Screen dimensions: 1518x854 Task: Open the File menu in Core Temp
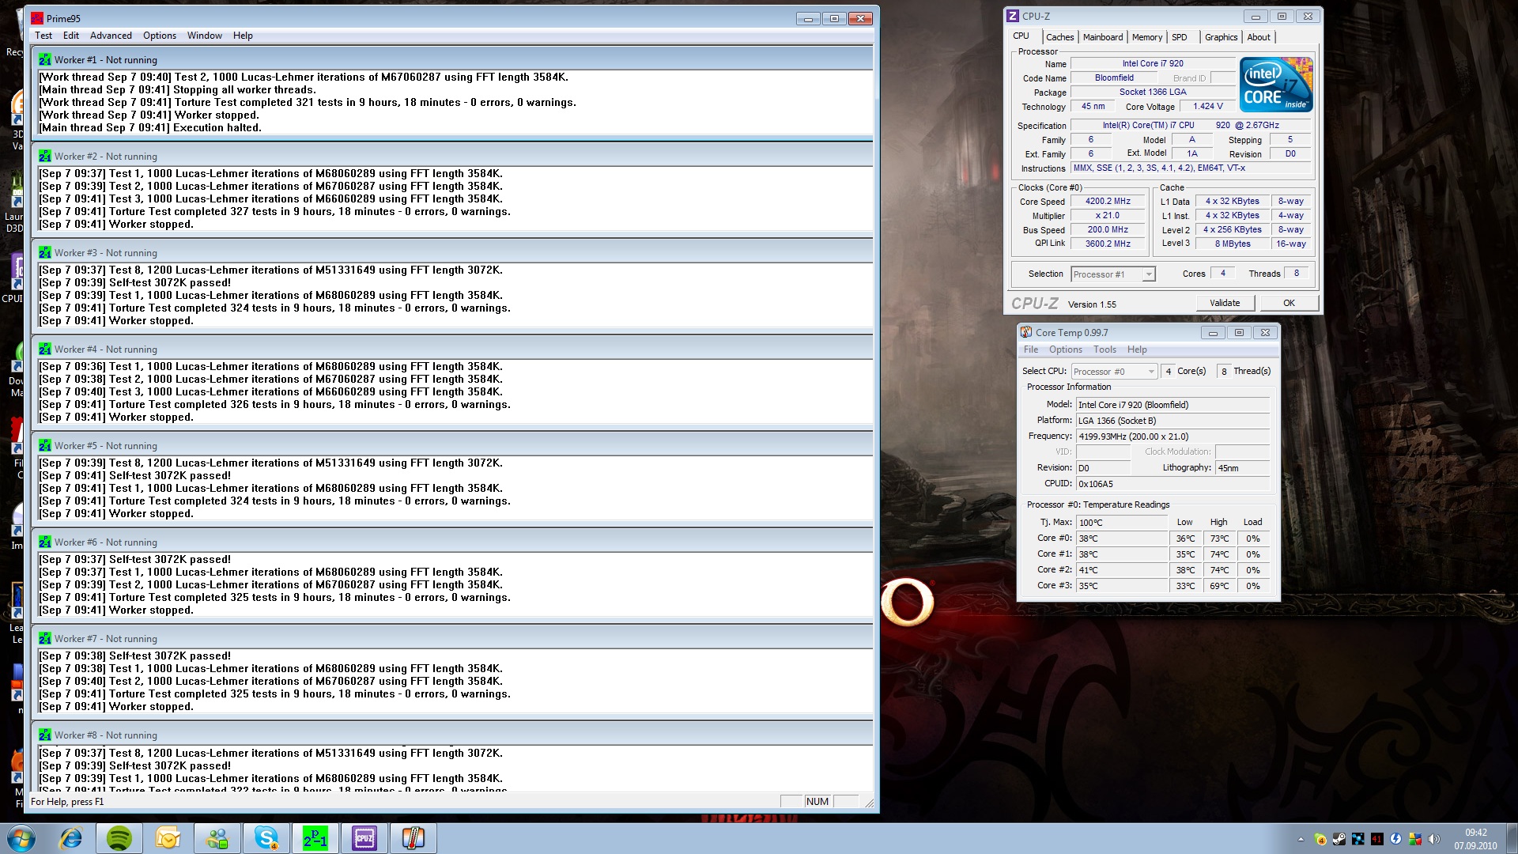(1031, 350)
